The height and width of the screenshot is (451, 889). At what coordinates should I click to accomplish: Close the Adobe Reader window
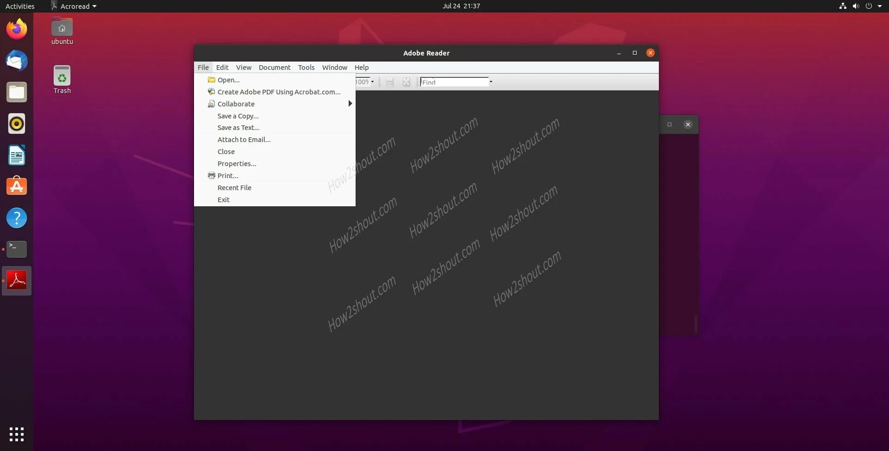tap(651, 53)
